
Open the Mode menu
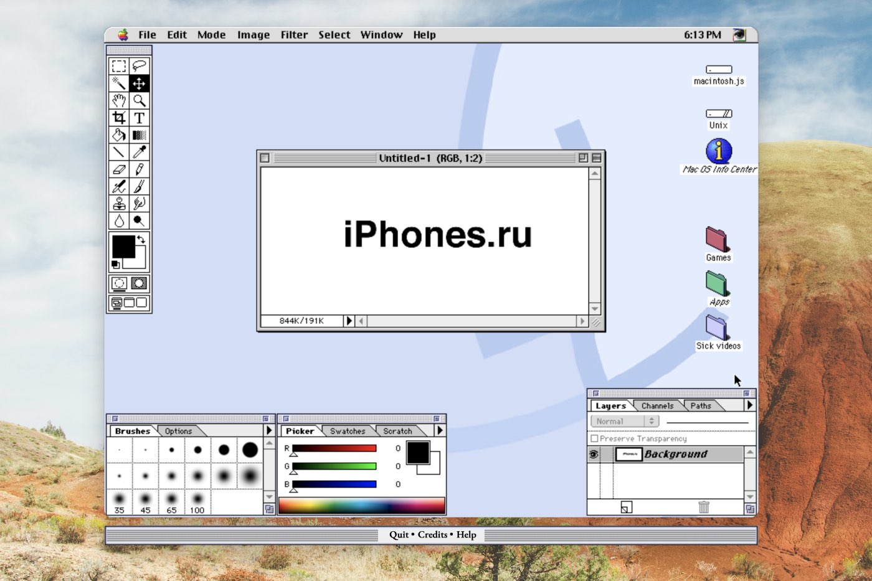(x=212, y=35)
